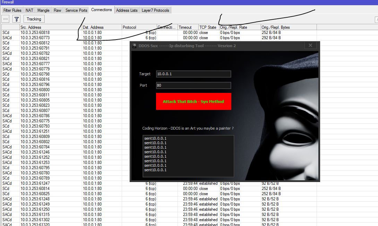Image resolution: width=378 pixels, height=226 pixels.
Task: Open the Address Lists tab
Action: pyautogui.click(x=127, y=10)
